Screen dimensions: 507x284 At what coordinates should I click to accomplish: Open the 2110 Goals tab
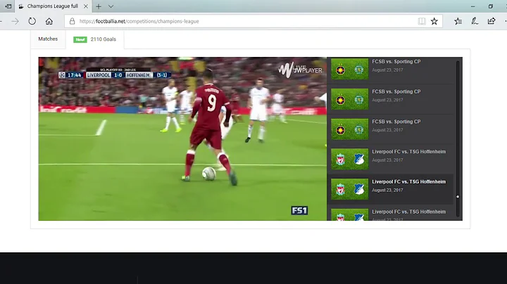click(x=95, y=39)
